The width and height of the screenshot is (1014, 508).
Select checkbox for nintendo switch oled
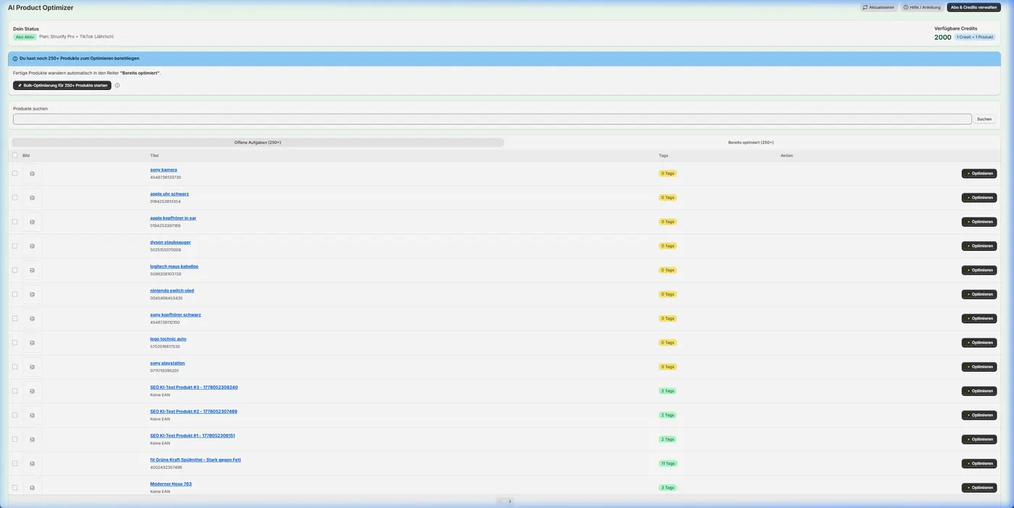coord(14,294)
